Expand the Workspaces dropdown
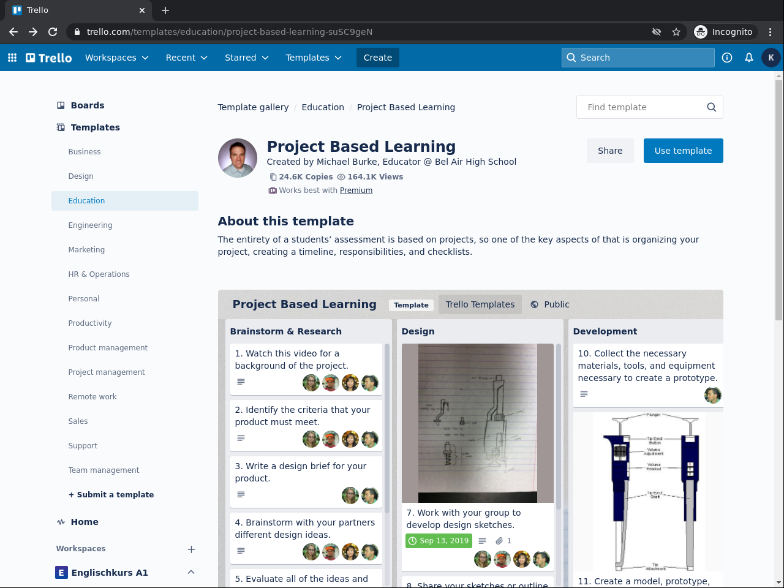 point(117,58)
